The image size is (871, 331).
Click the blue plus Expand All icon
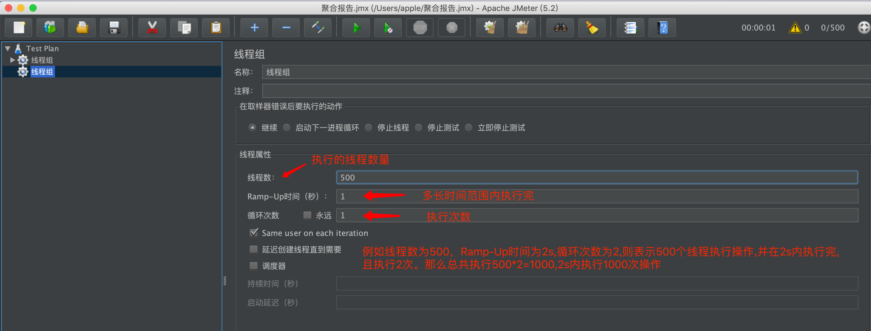254,28
